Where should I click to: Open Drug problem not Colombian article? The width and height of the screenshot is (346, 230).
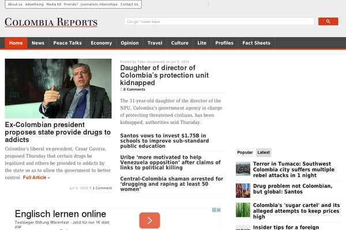(292, 189)
